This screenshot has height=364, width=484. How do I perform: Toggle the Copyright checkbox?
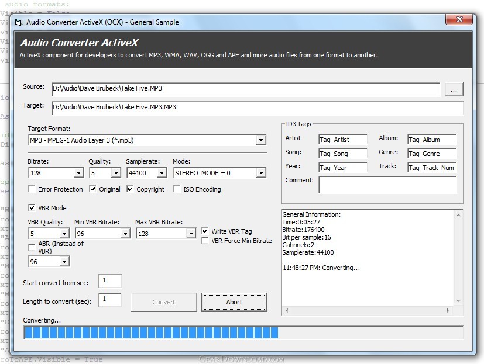coord(130,189)
